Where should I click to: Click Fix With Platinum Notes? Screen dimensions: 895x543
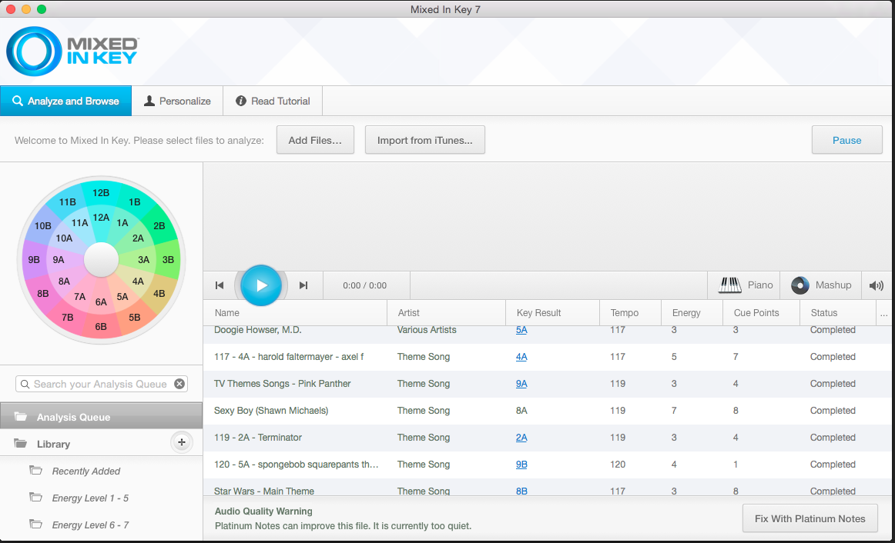[810, 518]
